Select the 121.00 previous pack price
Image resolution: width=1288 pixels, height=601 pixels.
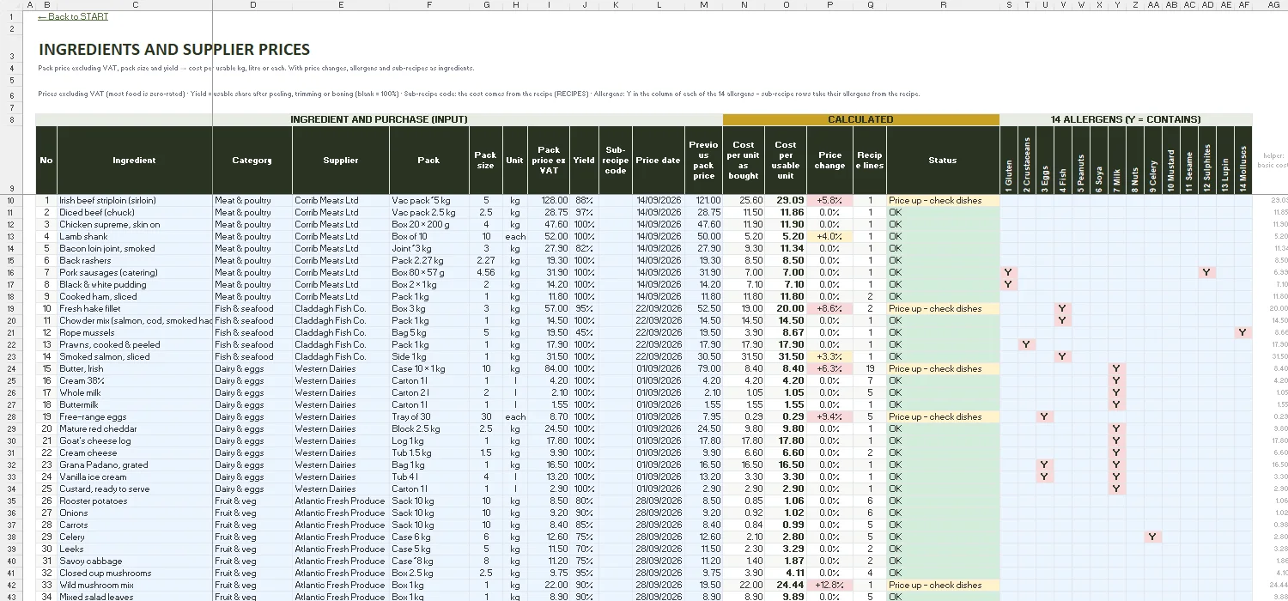(x=703, y=200)
